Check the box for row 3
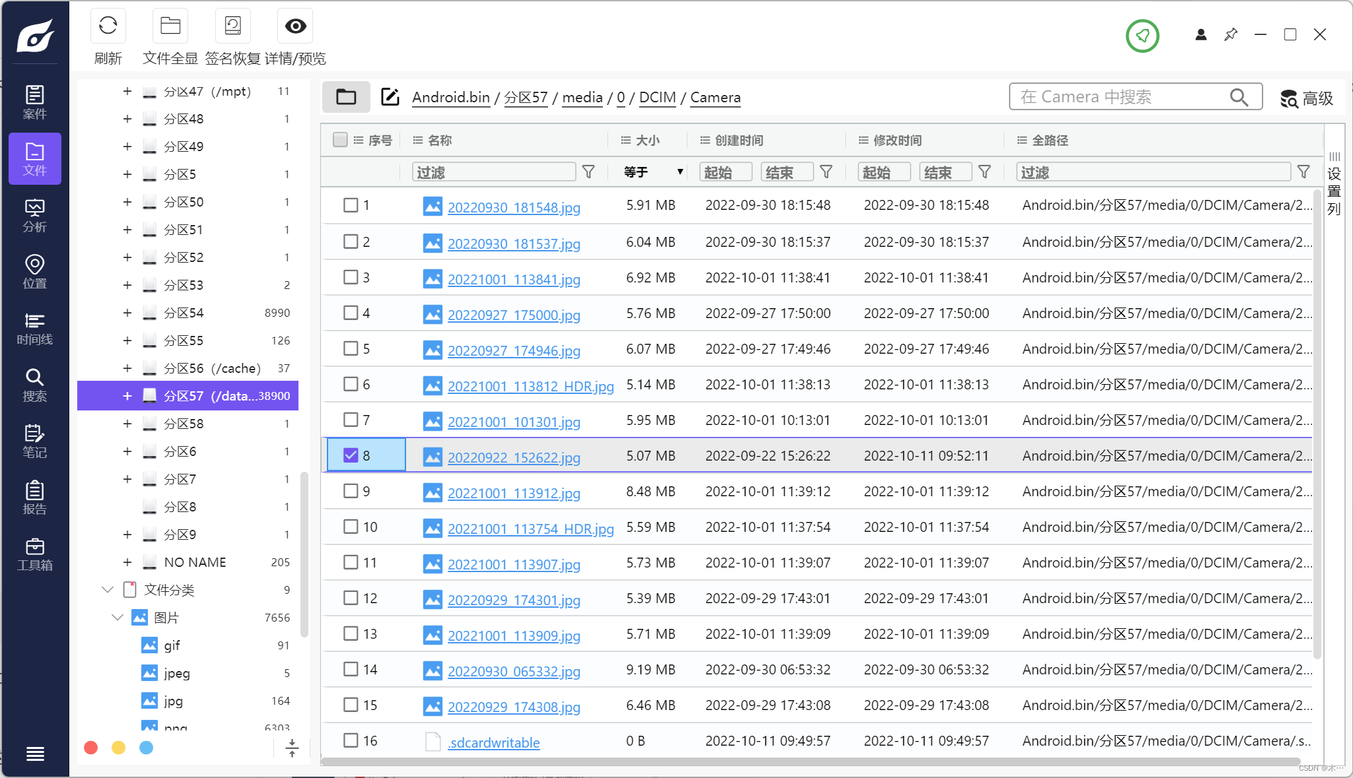The width and height of the screenshot is (1353, 778). pos(351,277)
